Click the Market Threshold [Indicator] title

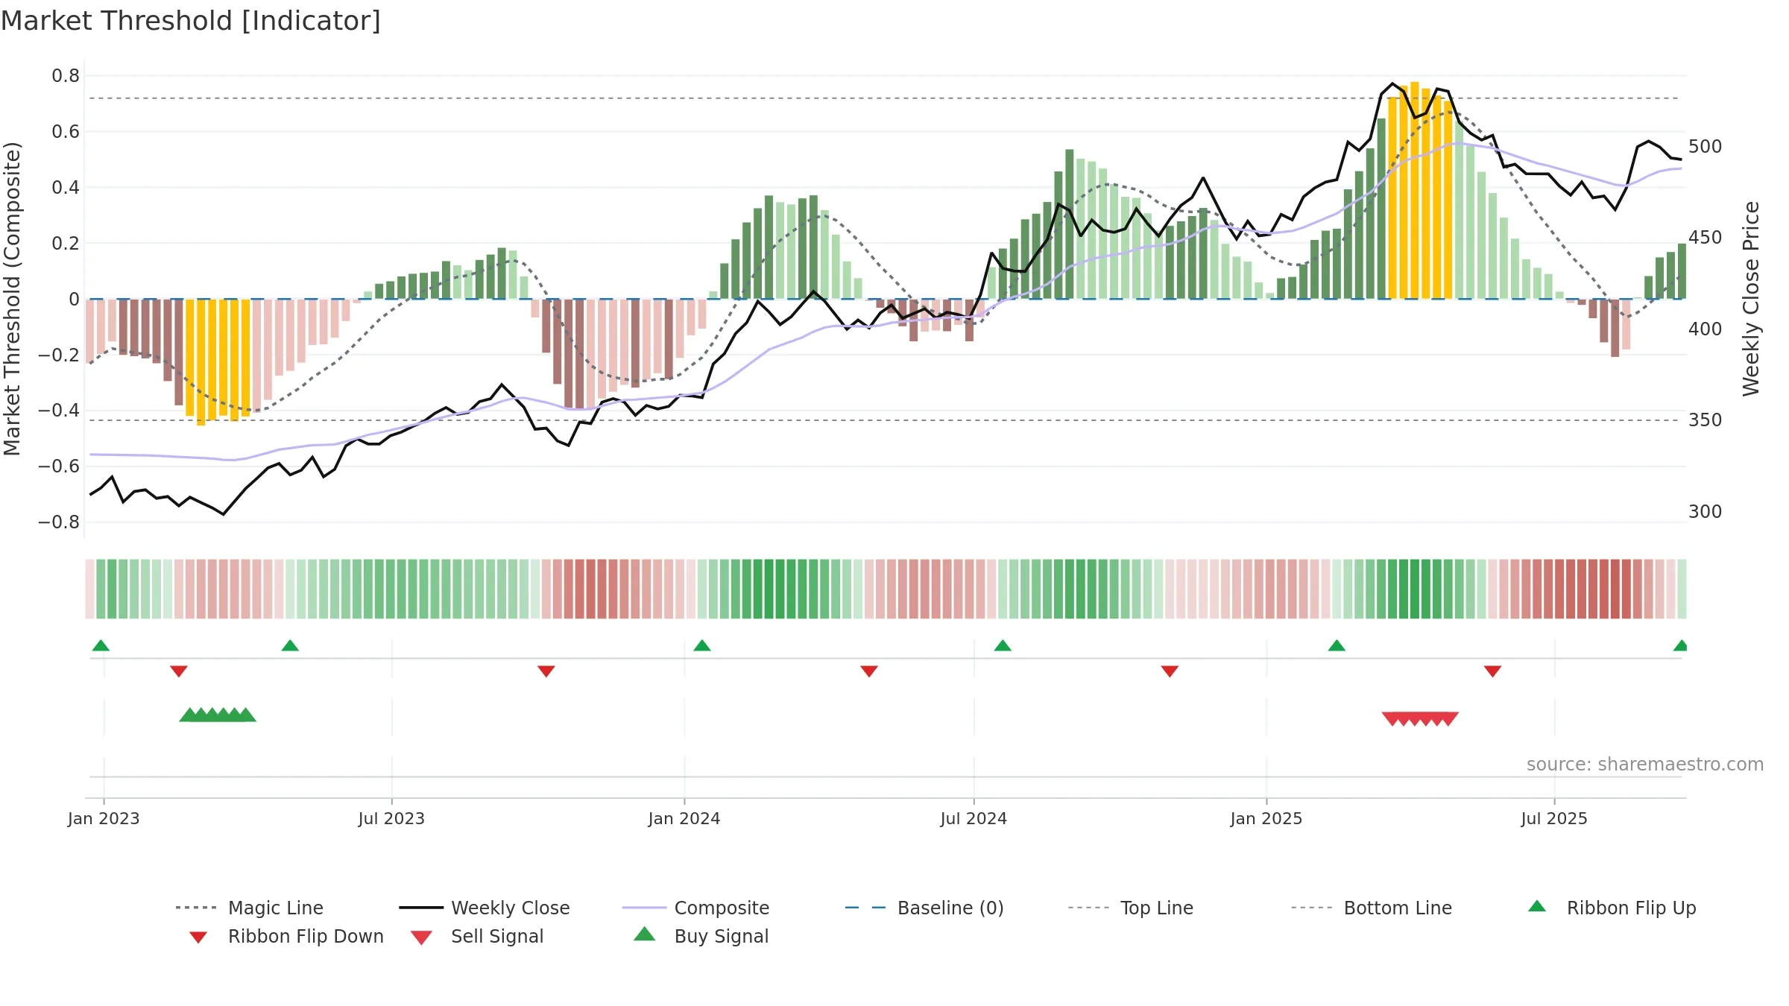tap(191, 21)
